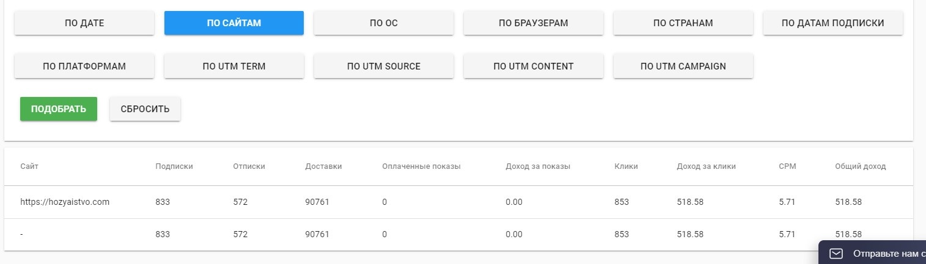Select the По сайтам grouping tab
The height and width of the screenshot is (264, 926).
coord(234,23)
